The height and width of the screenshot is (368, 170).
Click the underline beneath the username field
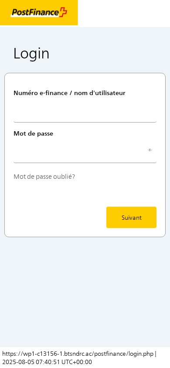point(85,122)
